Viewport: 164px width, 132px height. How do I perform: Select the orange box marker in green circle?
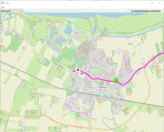[116, 81]
